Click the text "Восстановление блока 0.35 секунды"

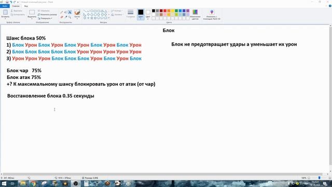[x=51, y=96]
